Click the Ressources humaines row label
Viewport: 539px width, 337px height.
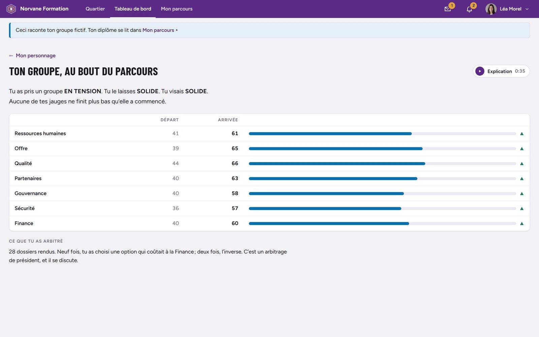click(x=40, y=133)
